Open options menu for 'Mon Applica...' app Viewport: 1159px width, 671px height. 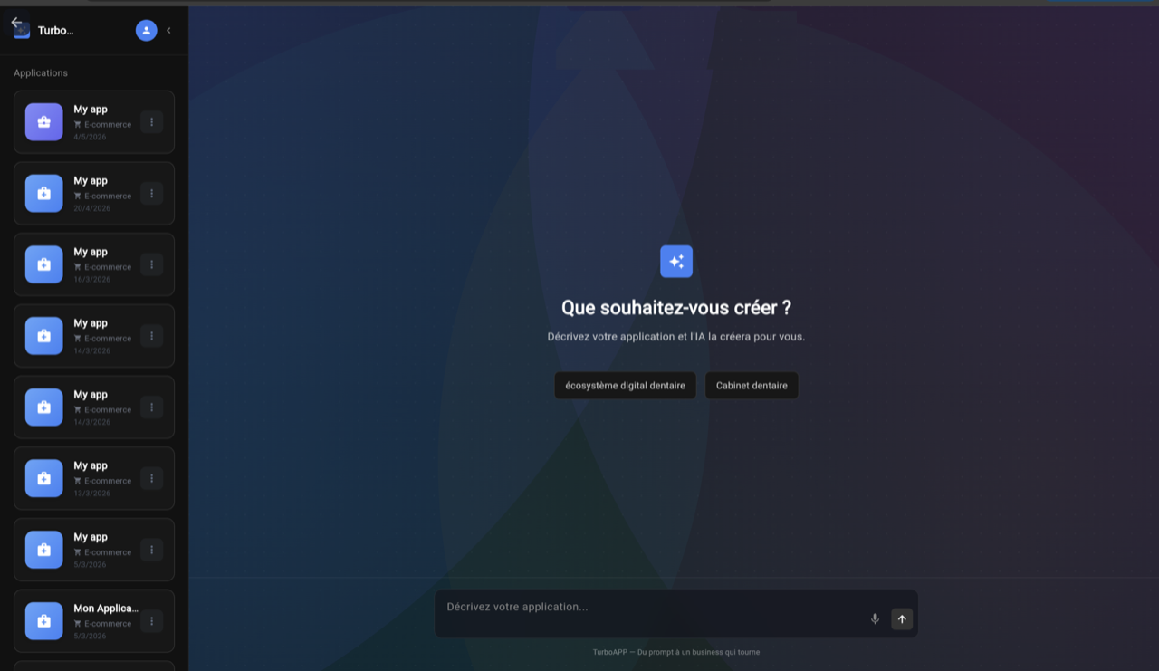(x=151, y=621)
